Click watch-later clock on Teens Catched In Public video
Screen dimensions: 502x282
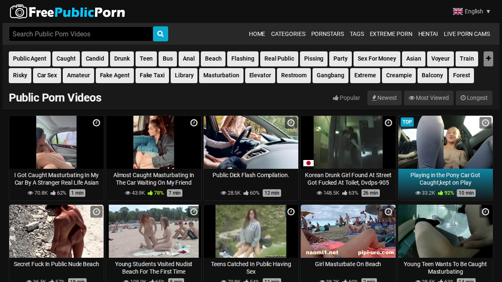(291, 212)
